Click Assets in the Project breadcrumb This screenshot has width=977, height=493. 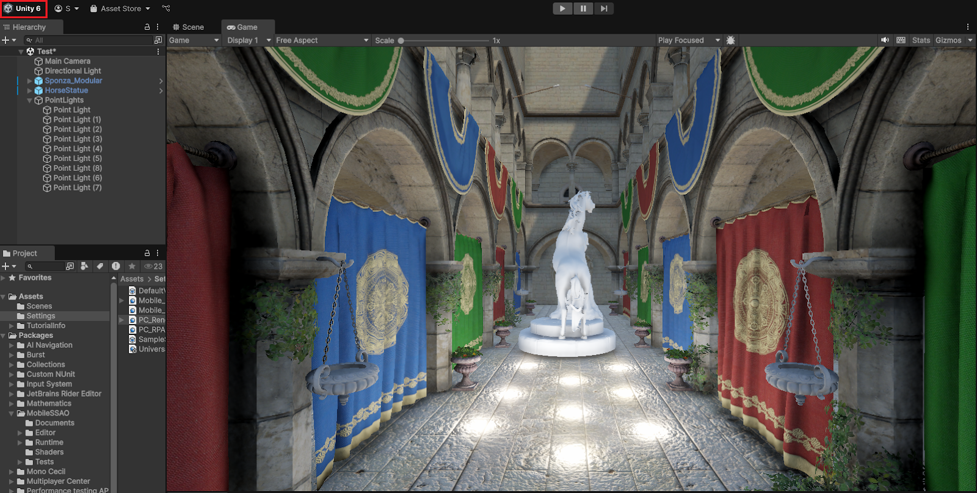(x=132, y=279)
